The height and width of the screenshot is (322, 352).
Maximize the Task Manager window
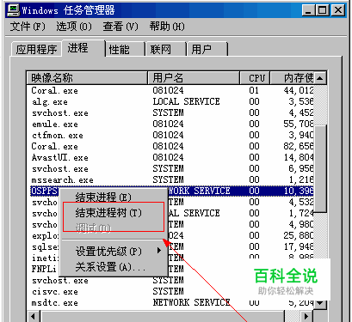click(322, 10)
